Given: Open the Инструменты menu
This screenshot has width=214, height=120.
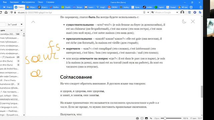Looking at the screenshot, I should (x=28, y=2).
